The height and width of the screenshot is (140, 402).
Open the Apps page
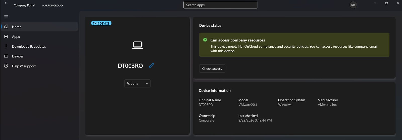16,37
